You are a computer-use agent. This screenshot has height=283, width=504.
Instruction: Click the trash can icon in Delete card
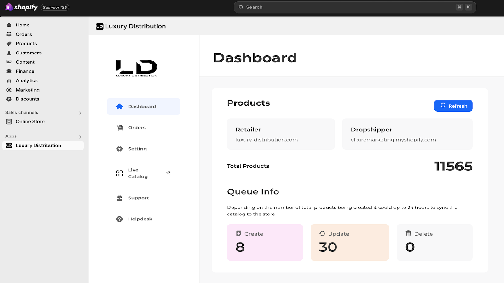tap(409, 233)
